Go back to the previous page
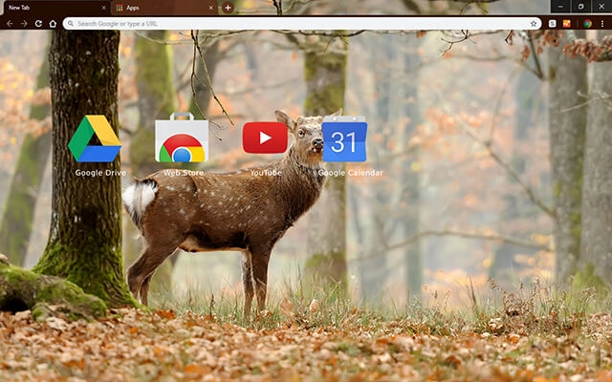The height and width of the screenshot is (382, 612). pyautogui.click(x=10, y=24)
